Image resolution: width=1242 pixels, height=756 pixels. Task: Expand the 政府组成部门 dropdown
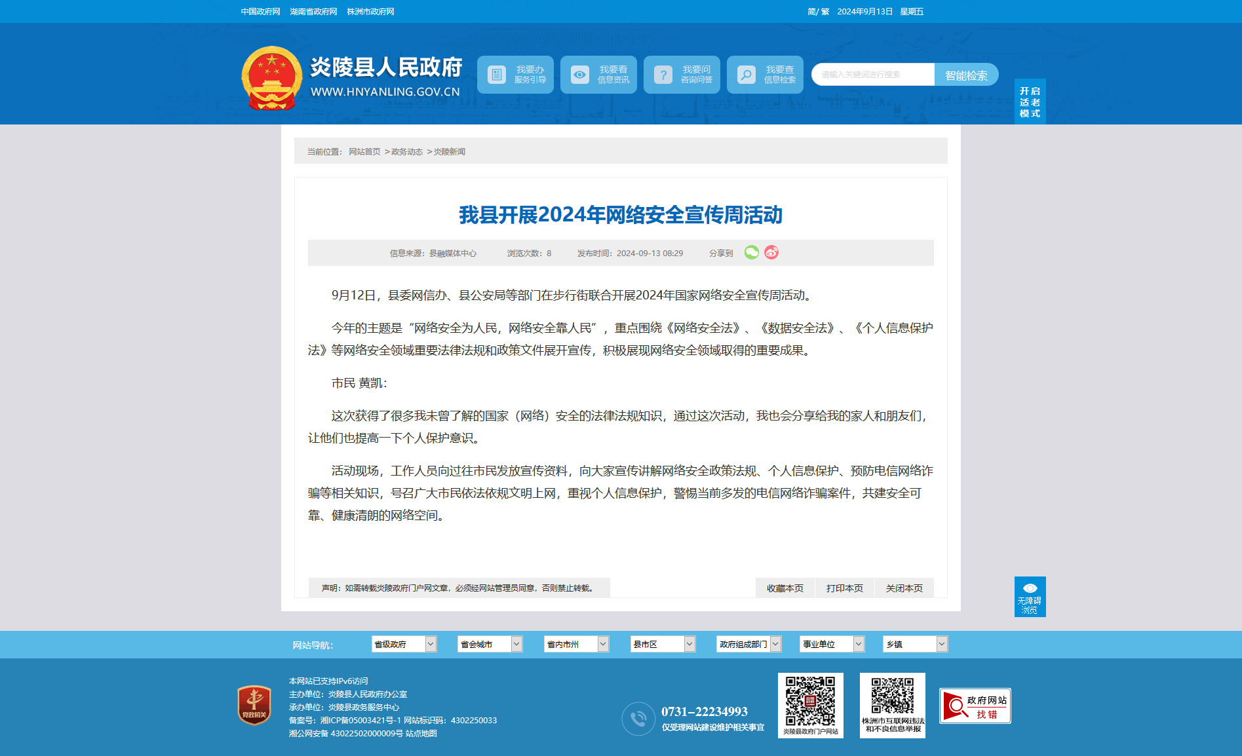pos(749,644)
